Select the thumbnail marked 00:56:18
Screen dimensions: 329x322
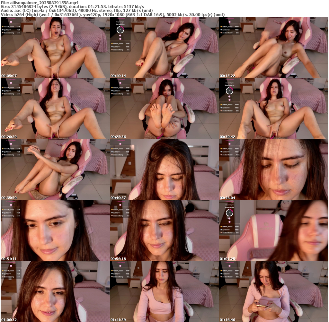164,231
